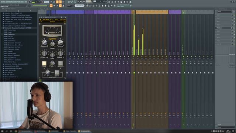Open the Windows taskbar search icon

click(7, 132)
